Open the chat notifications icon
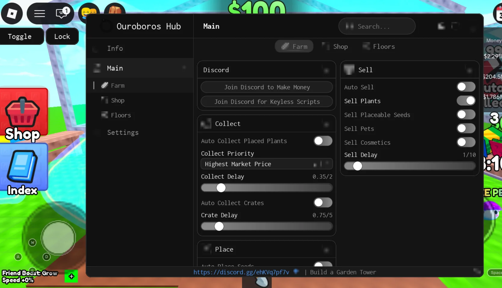The image size is (502, 288). point(62,13)
